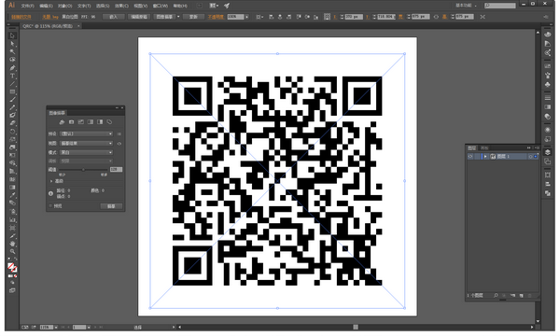The image size is (560, 336).
Task: Open the Preset dropdown in Image Trace
Action: (86, 133)
